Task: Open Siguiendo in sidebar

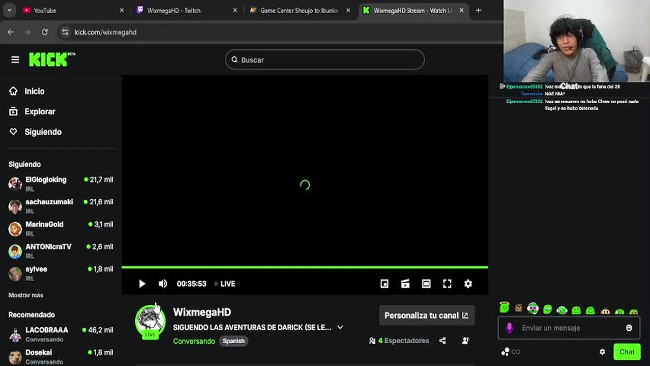Action: (35, 132)
